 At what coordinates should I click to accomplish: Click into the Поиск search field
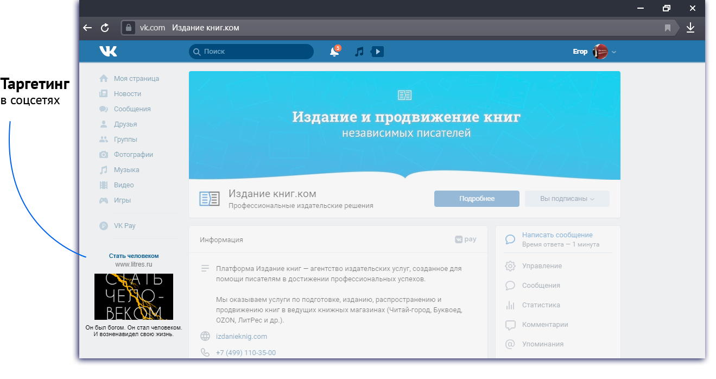point(251,52)
